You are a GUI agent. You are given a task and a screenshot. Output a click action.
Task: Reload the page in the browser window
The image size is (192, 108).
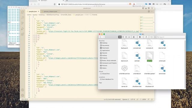[x=39, y=4]
